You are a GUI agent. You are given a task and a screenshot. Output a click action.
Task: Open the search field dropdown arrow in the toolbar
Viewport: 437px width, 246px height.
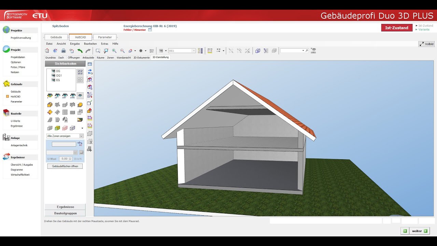click(x=303, y=51)
